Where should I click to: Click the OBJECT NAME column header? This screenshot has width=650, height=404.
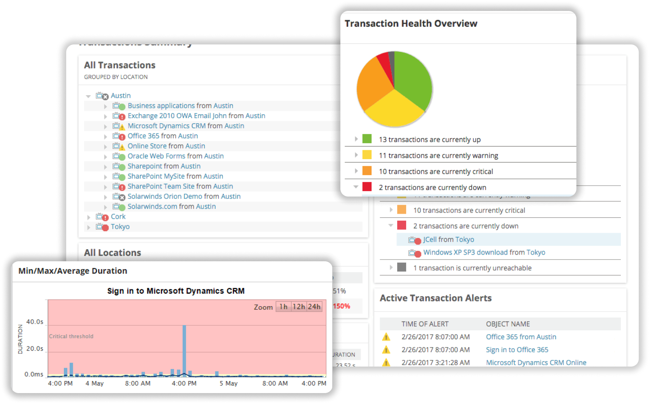[508, 324]
